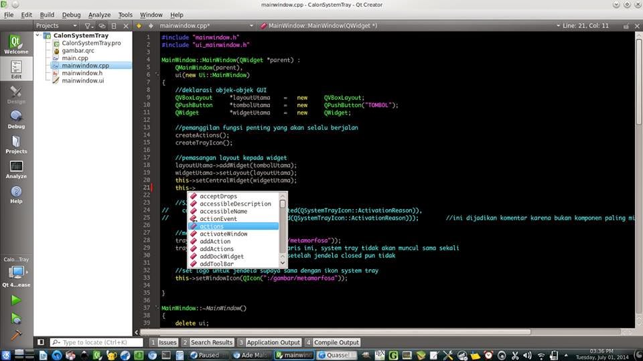The height and width of the screenshot is (361, 643).
Task: Open the volume control tray icon
Action: 527,355
